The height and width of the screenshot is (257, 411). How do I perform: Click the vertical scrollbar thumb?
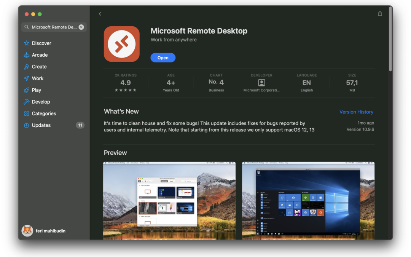390,39
